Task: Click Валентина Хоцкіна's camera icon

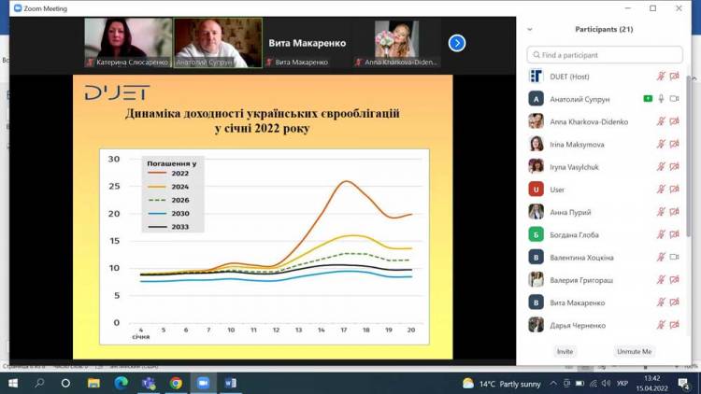Action: point(674,257)
